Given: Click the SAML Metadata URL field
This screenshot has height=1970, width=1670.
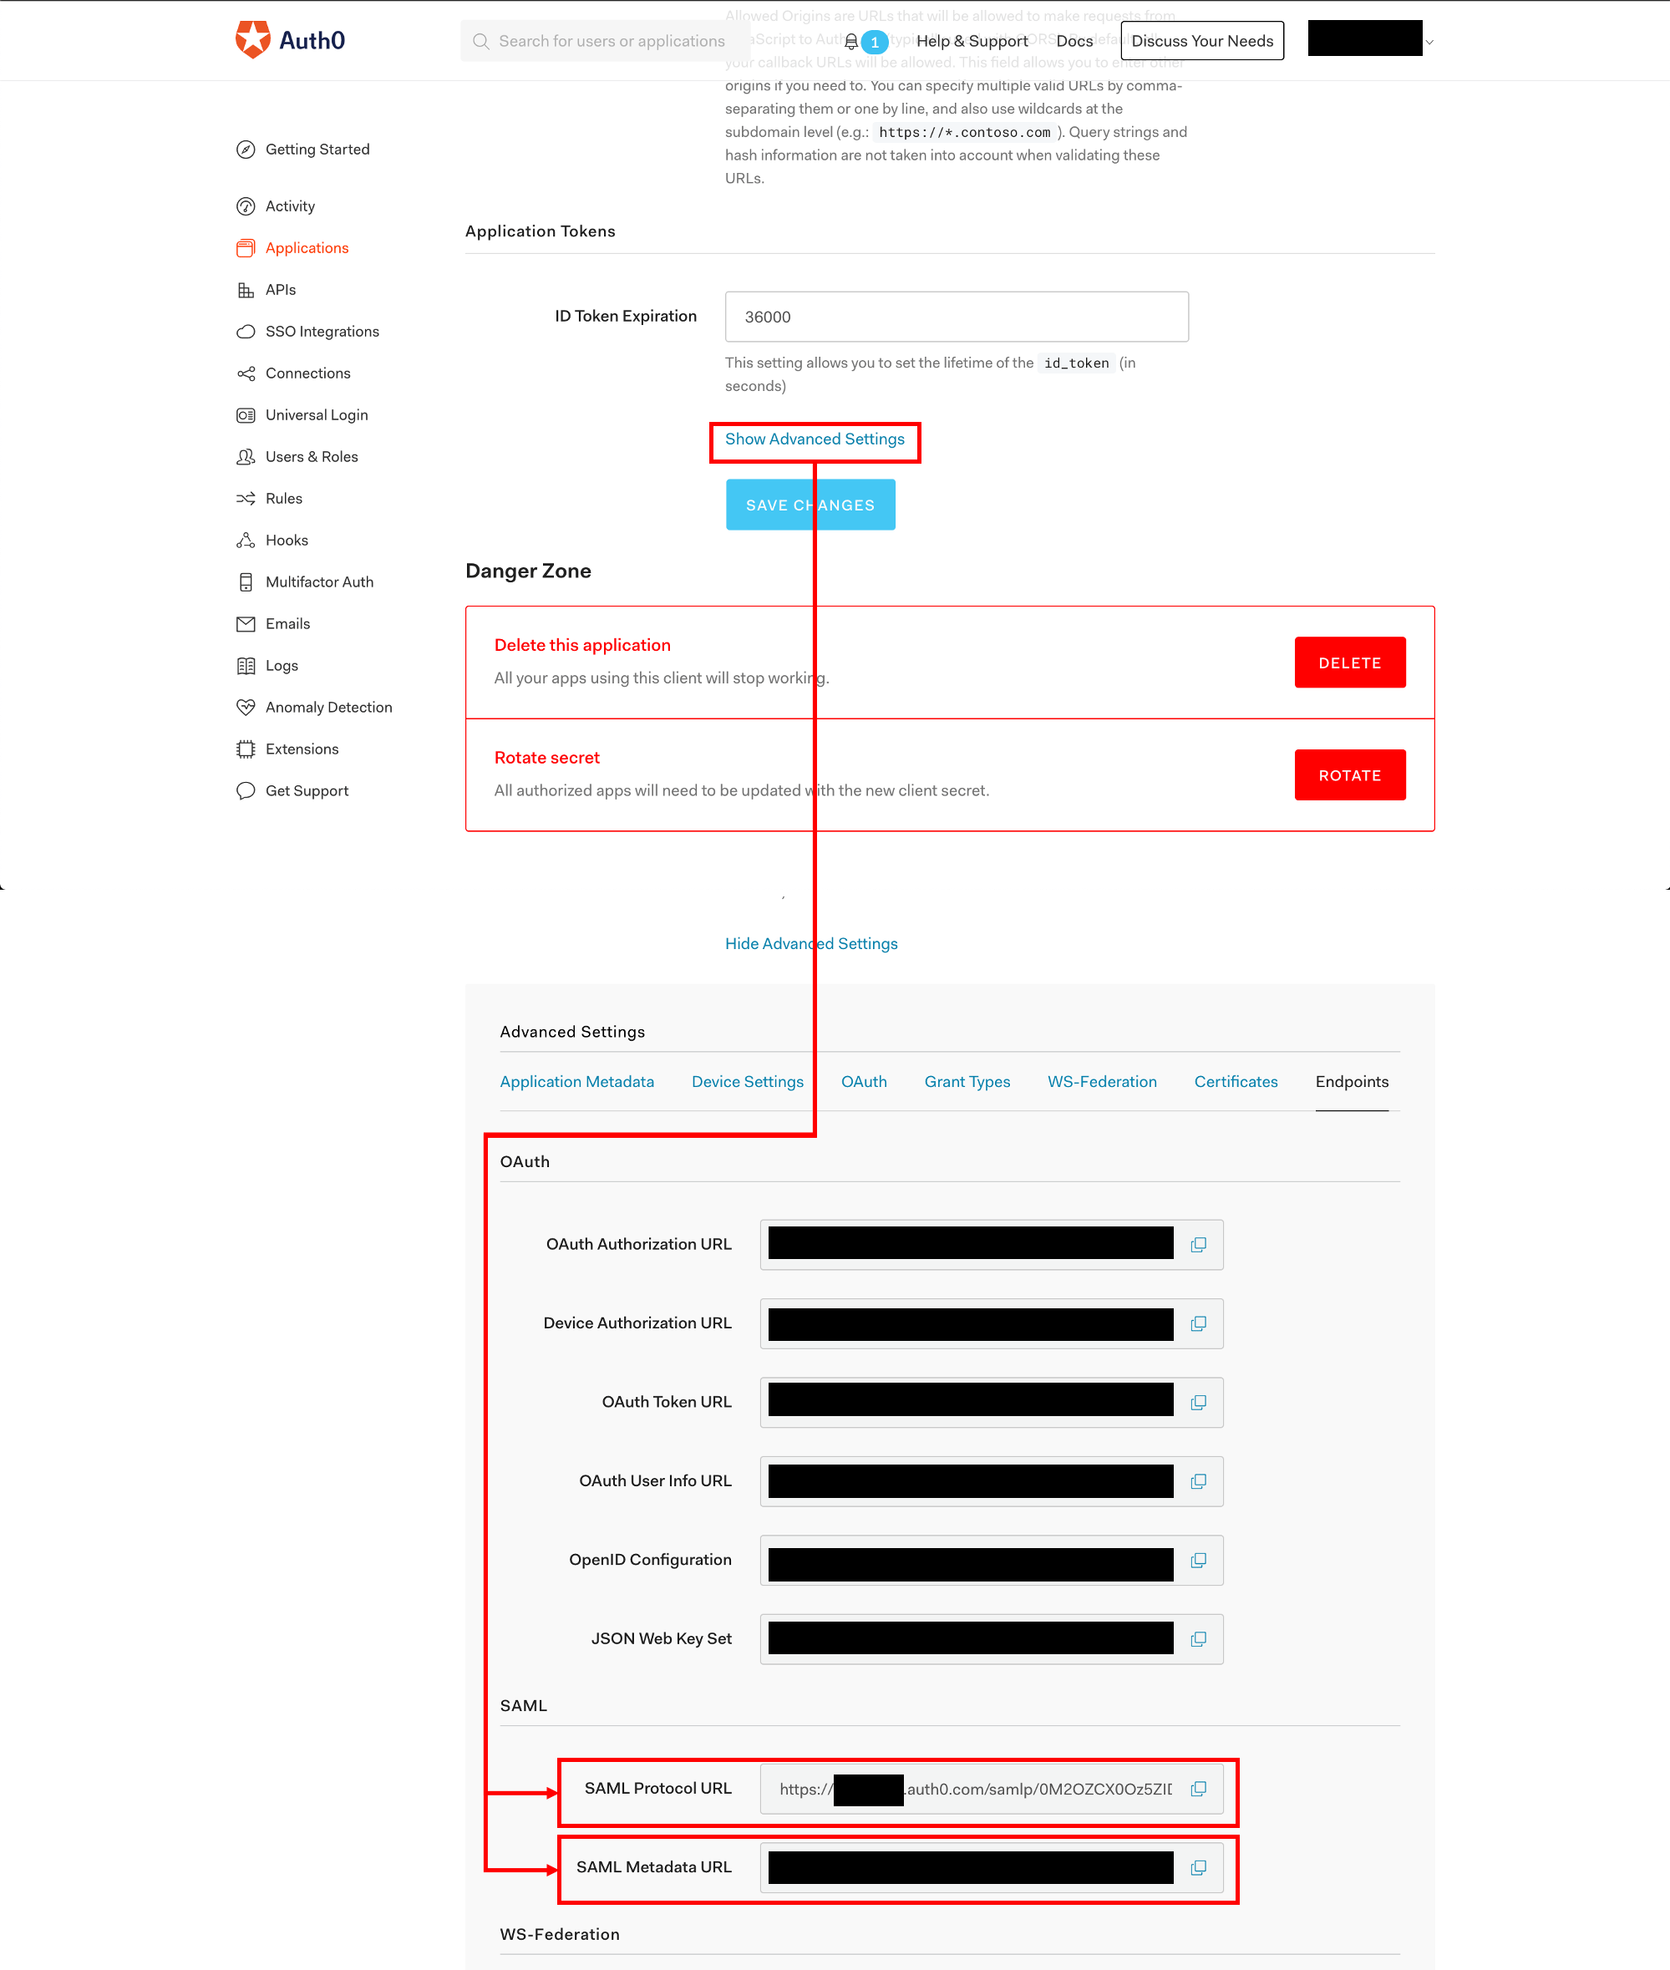Looking at the screenshot, I should (x=991, y=1866).
